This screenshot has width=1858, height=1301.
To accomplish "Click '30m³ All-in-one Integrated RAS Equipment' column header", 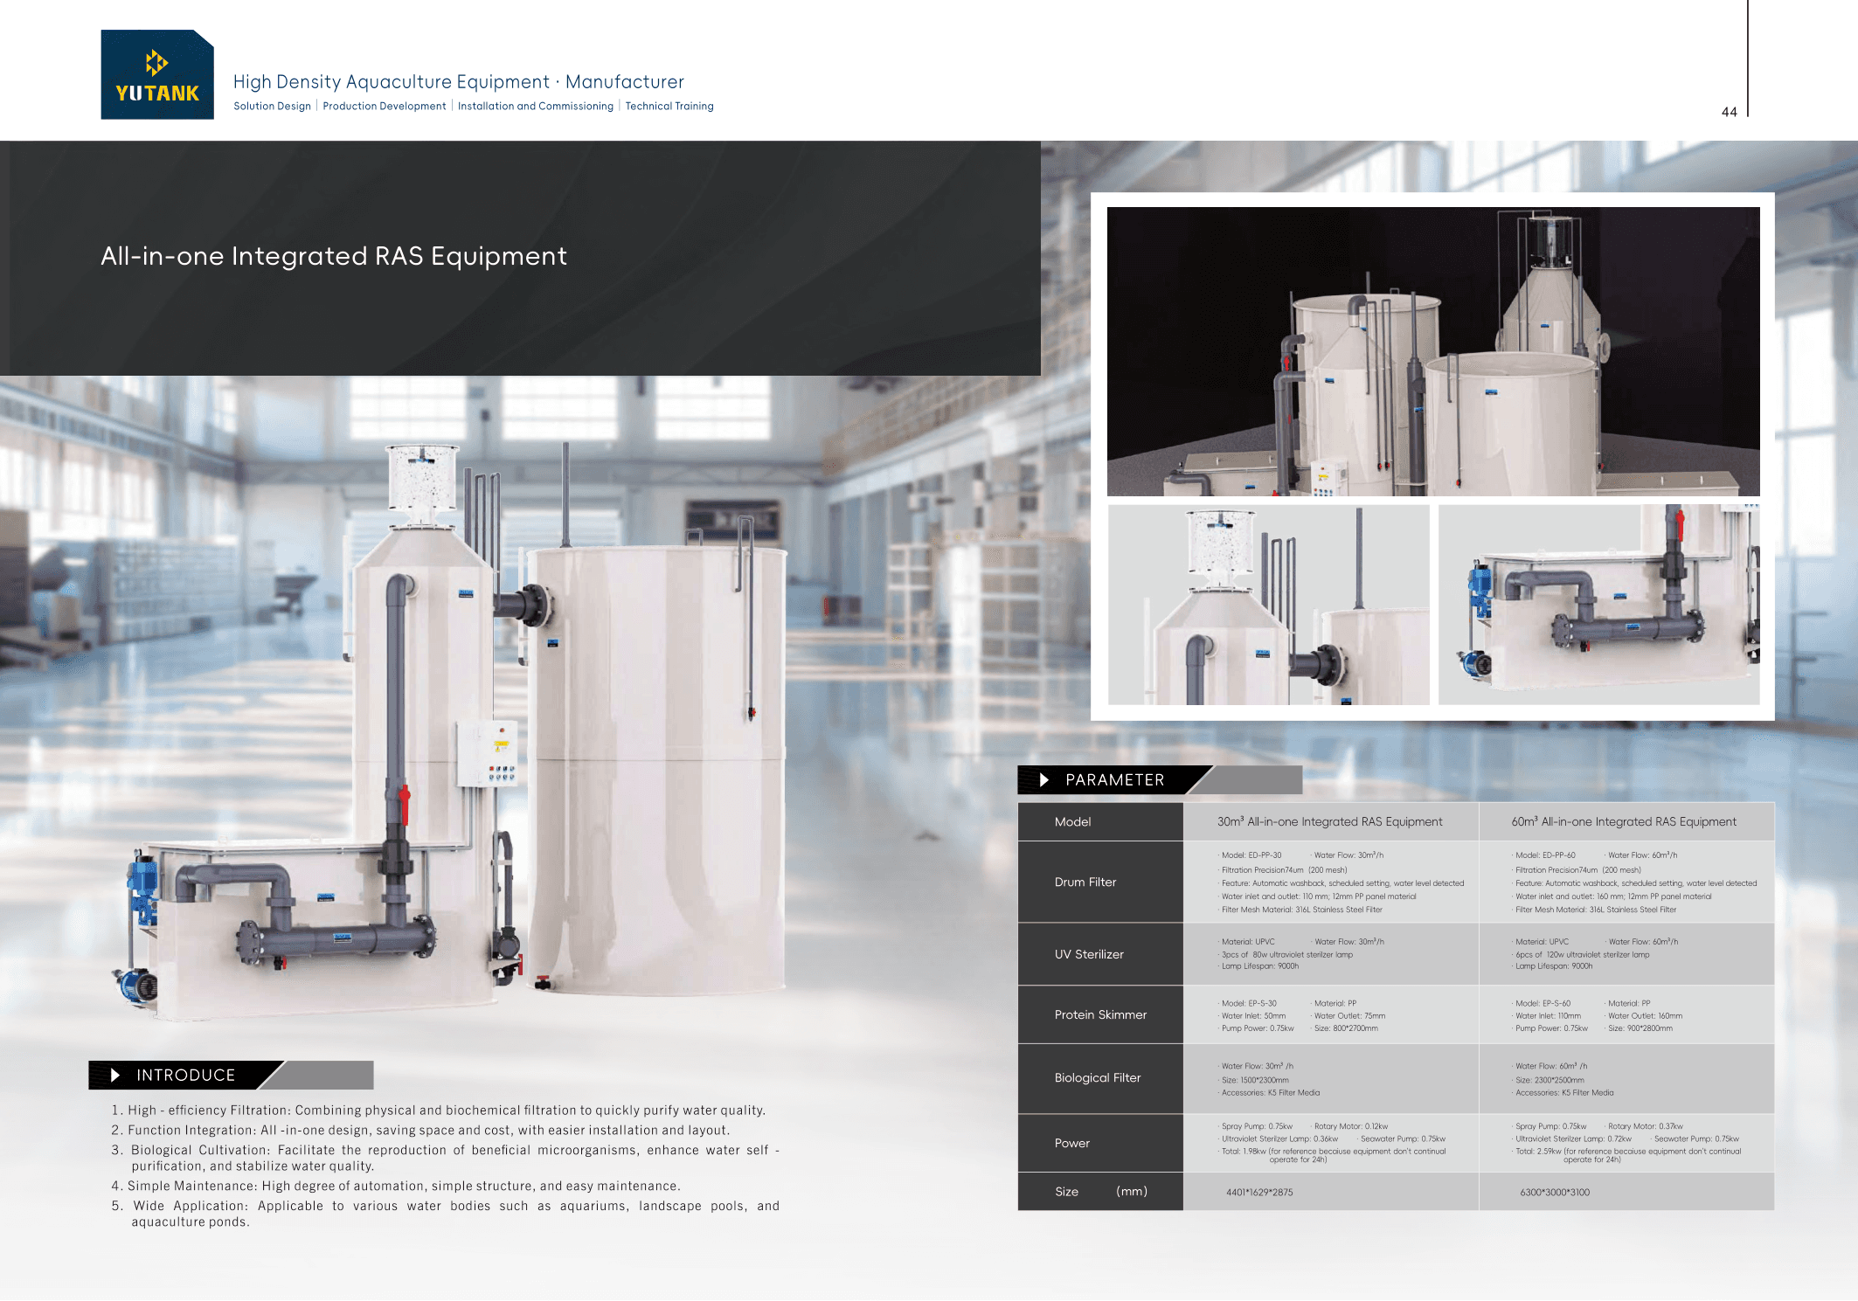I will pyautogui.click(x=1329, y=822).
